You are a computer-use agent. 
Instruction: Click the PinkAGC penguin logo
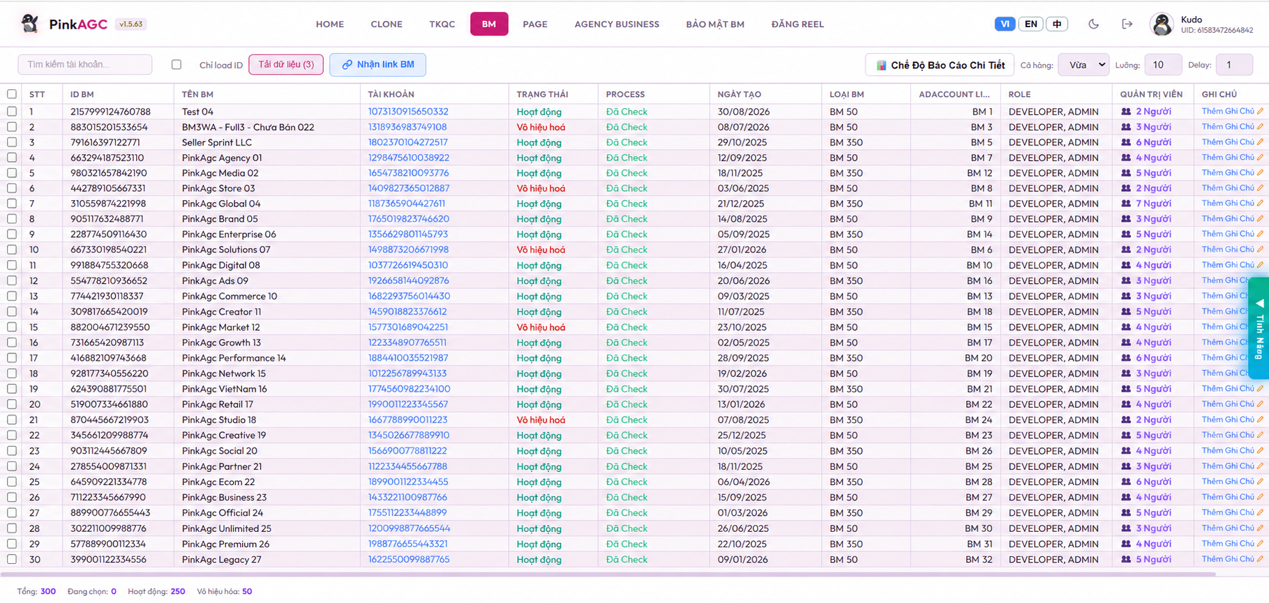[x=29, y=23]
